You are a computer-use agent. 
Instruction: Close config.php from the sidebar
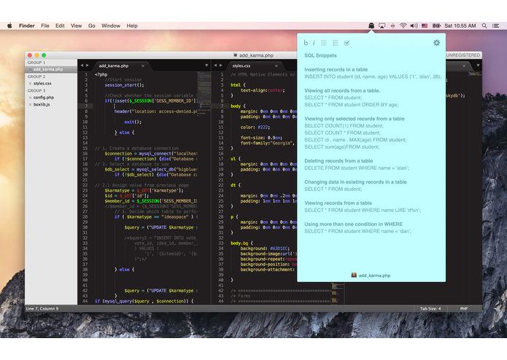(x=30, y=97)
